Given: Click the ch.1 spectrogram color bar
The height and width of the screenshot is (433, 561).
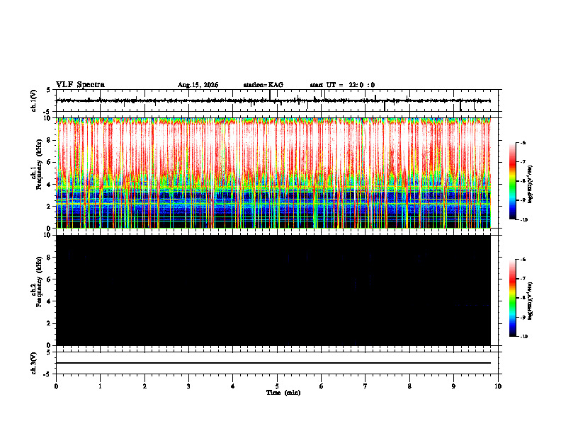Looking at the screenshot, I should (512, 181).
